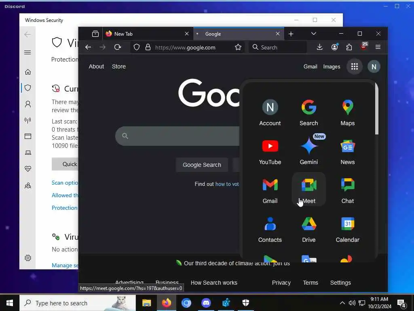Open Windows Security navigation hamburger menu
Screen dimensions: 414x311
28,52
